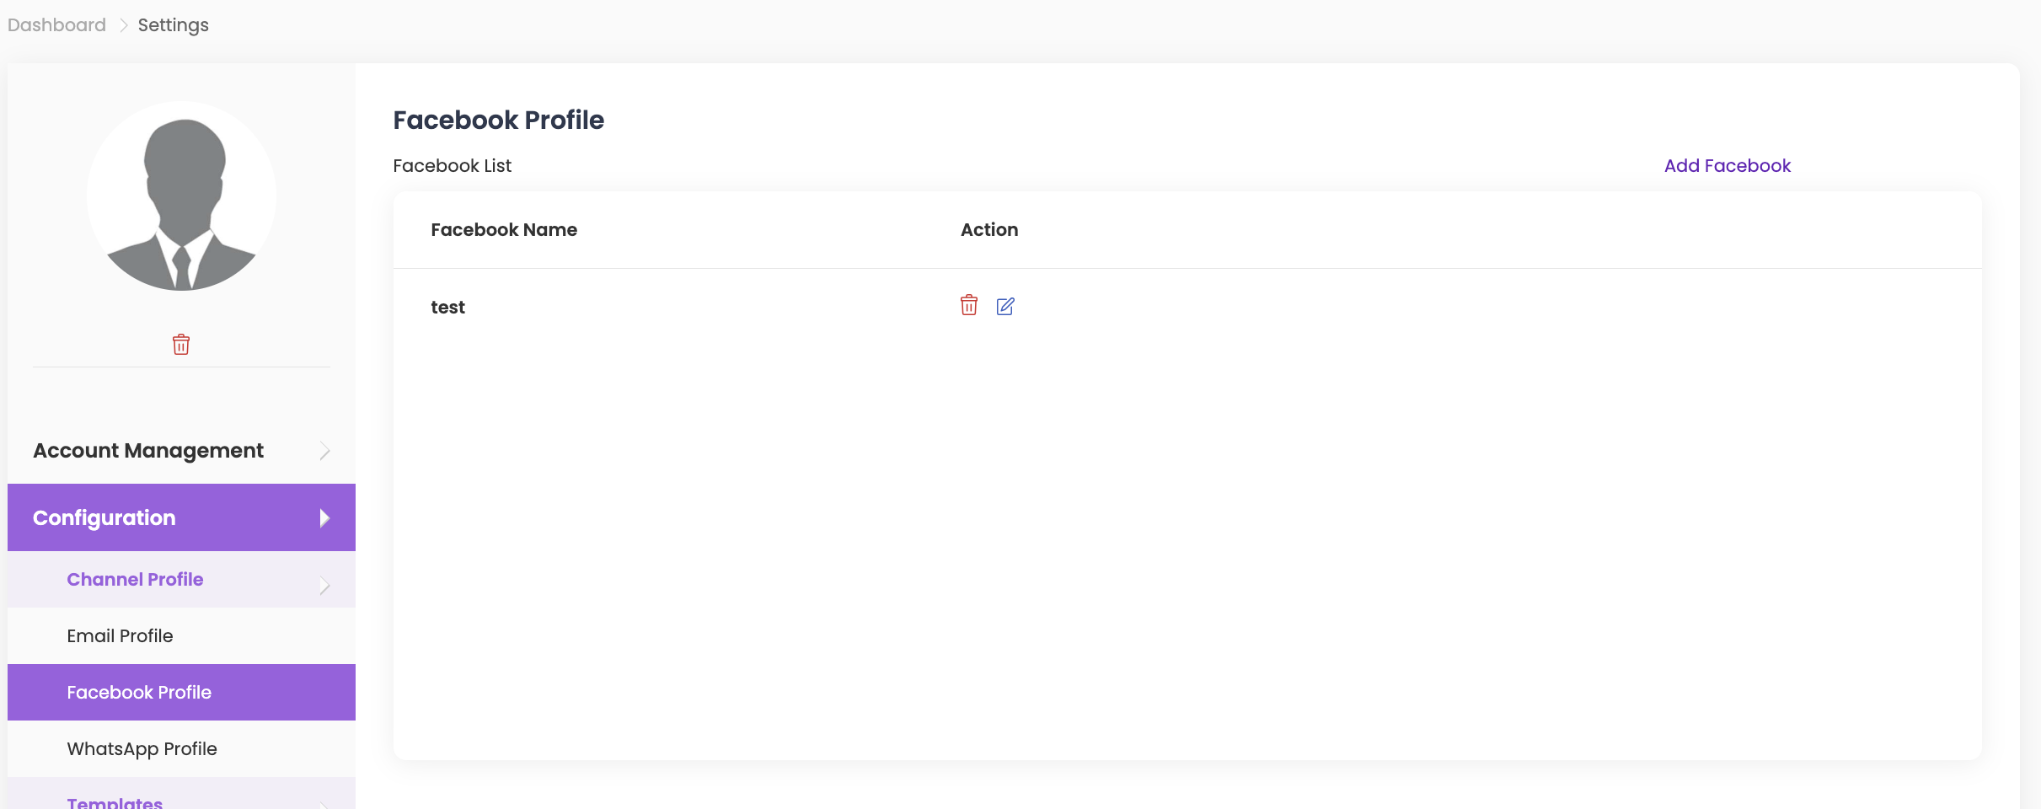Click the Action column header
The image size is (2041, 809).
point(988,230)
